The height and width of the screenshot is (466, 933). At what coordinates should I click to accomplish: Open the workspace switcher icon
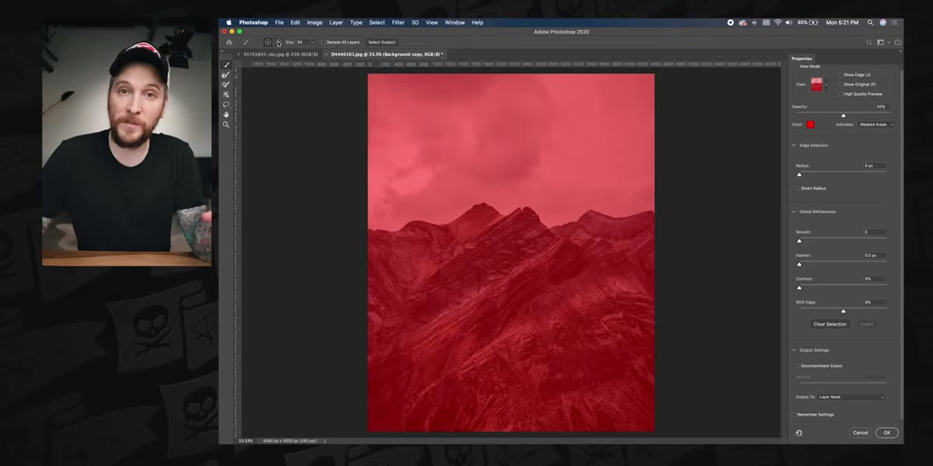click(x=882, y=42)
